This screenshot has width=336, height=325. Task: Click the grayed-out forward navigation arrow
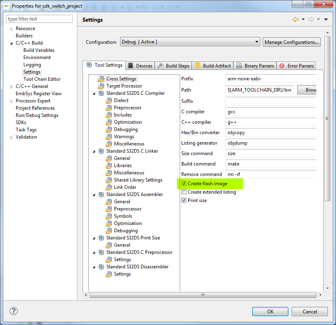pos(311,19)
